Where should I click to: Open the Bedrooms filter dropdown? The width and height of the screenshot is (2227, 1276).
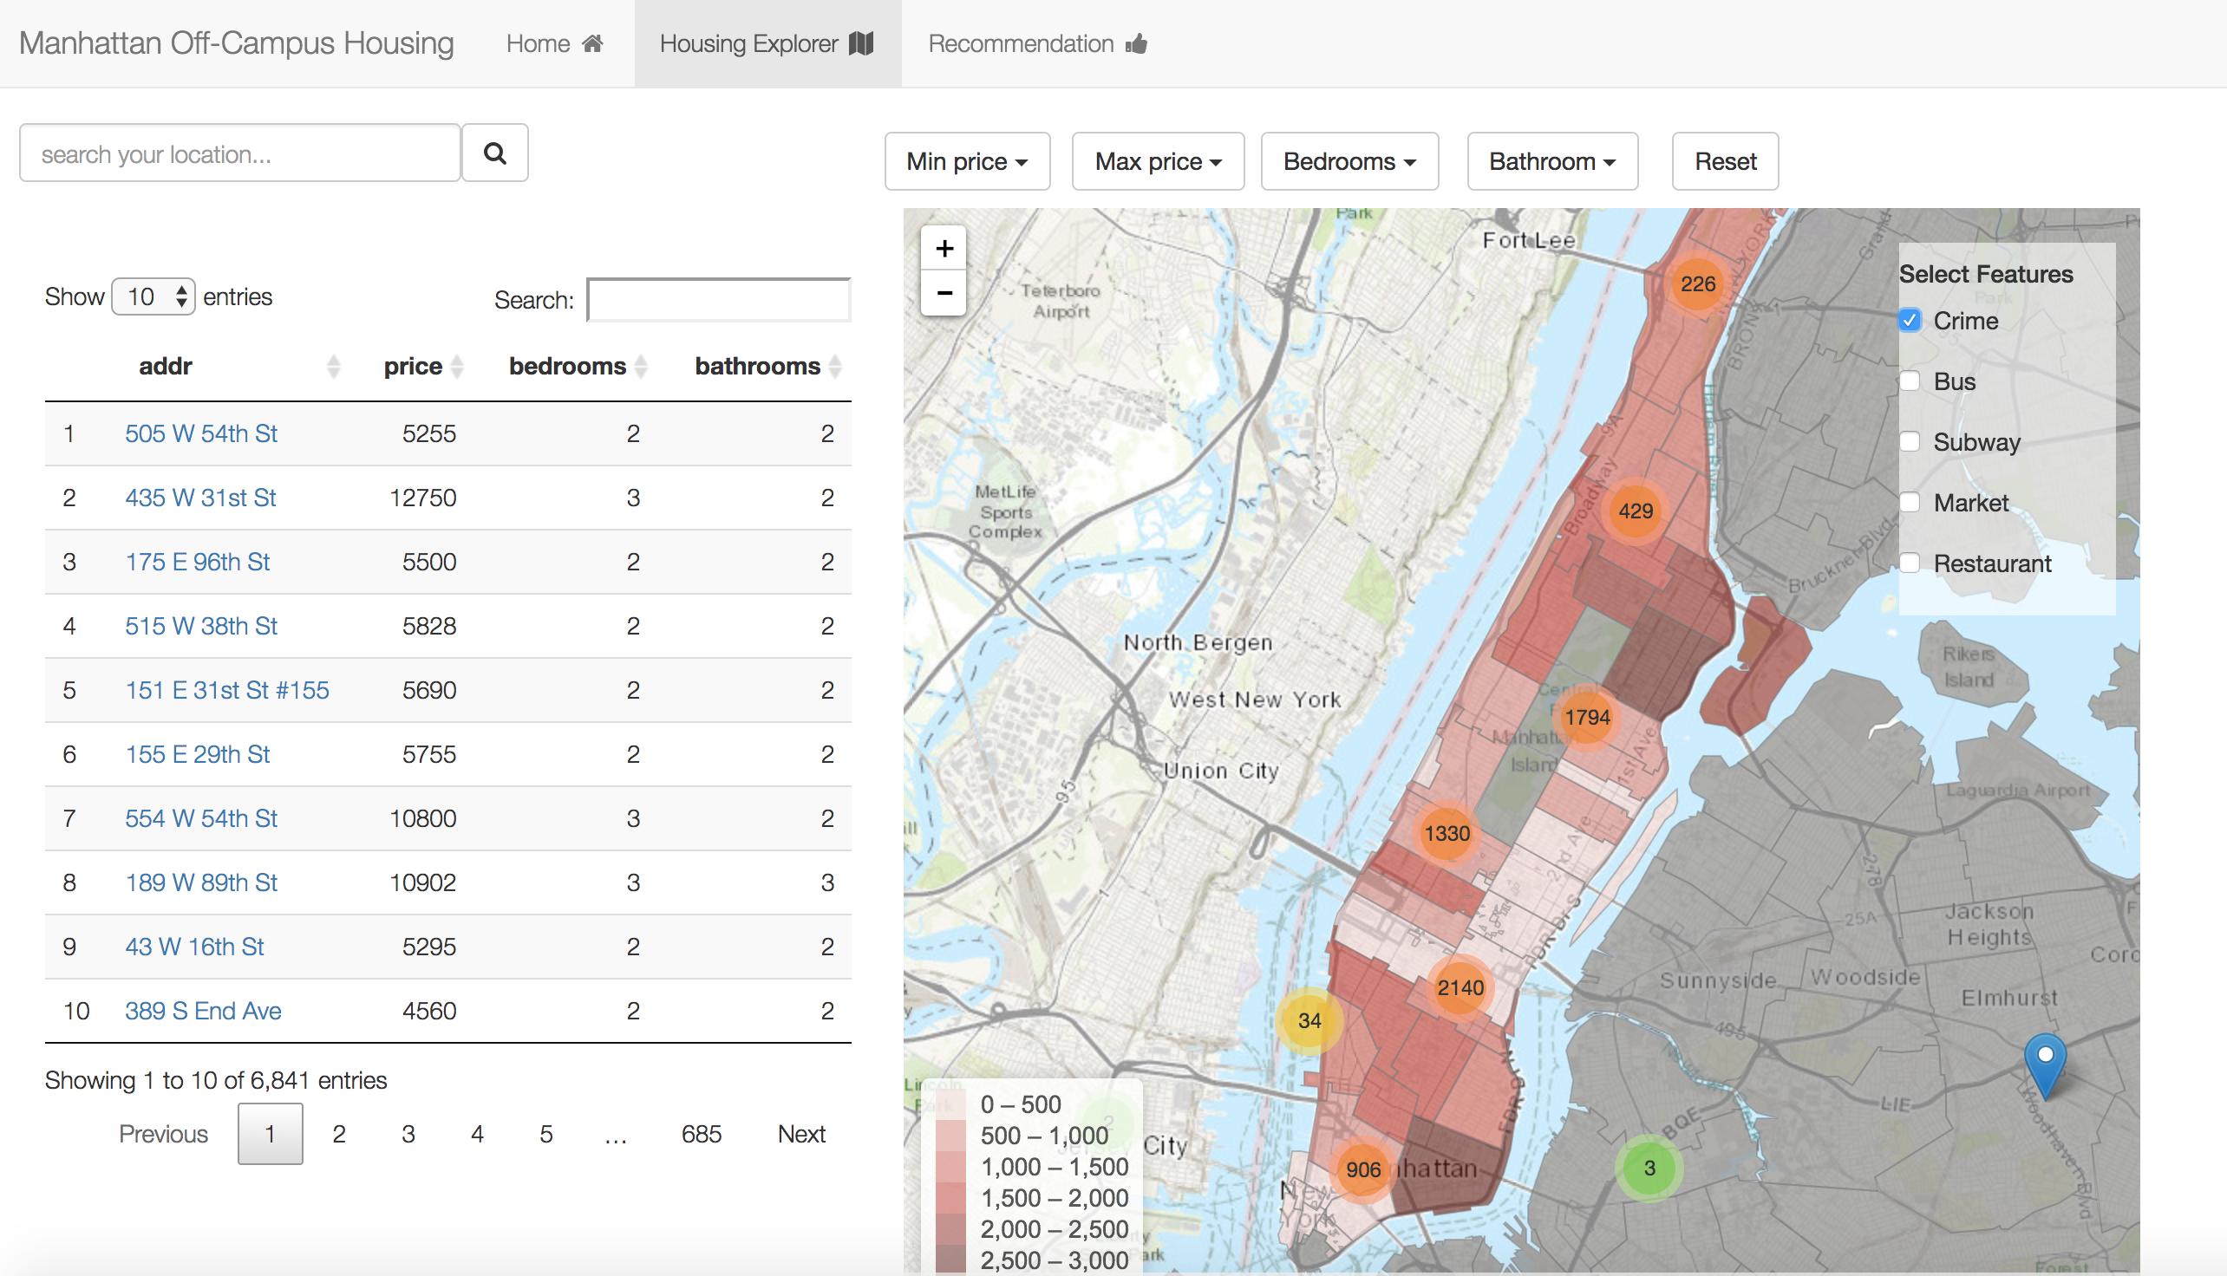pyautogui.click(x=1349, y=161)
